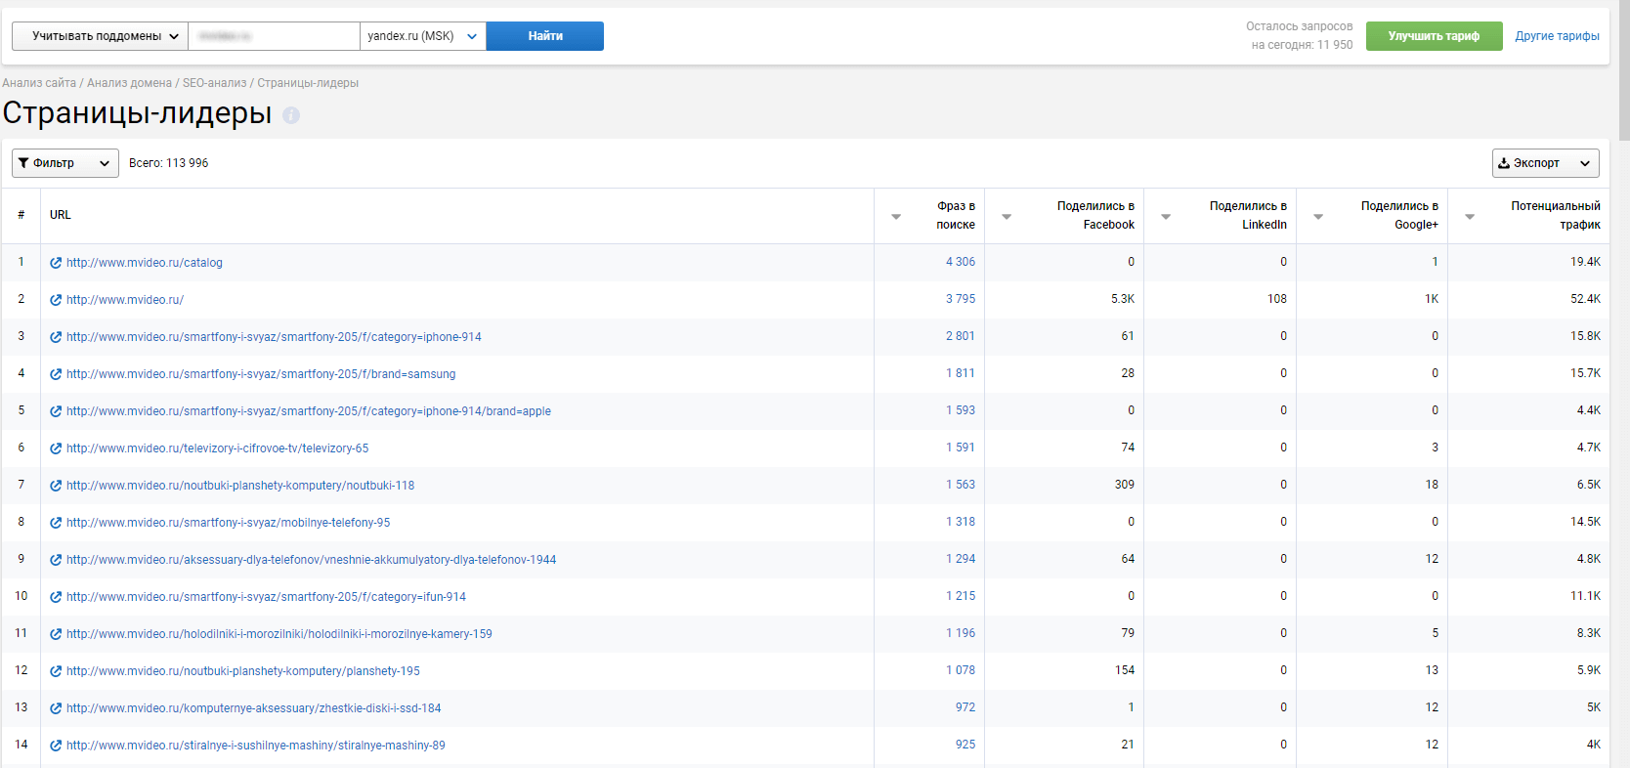
Task: Click the info icon beside Страницы-лидеры heading
Action: (291, 115)
